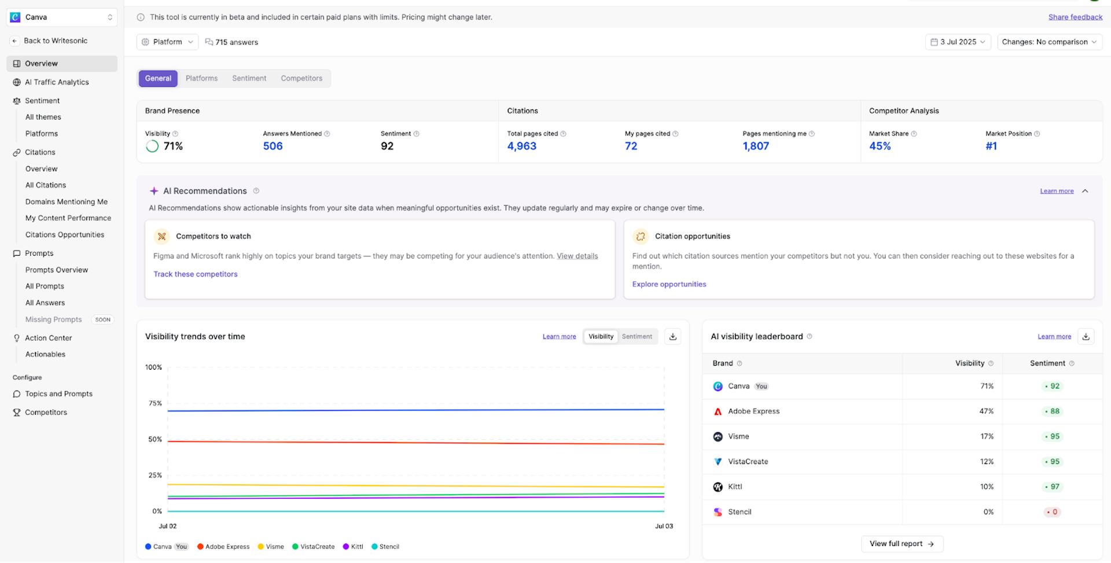This screenshot has height=563, width=1111.
Task: Switch to the Platforms tab
Action: (202, 79)
